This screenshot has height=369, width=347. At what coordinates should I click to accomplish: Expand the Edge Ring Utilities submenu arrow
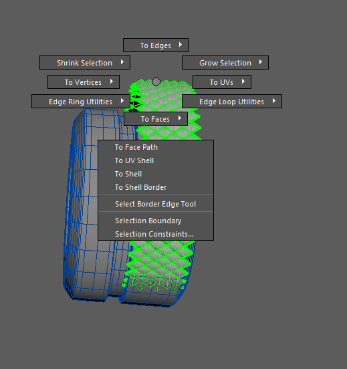click(122, 101)
